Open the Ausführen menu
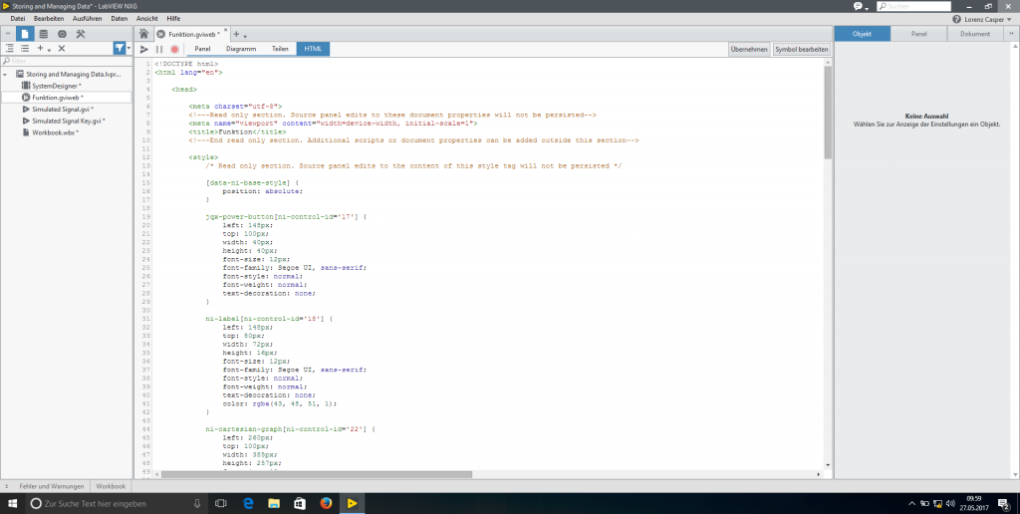 (x=88, y=19)
